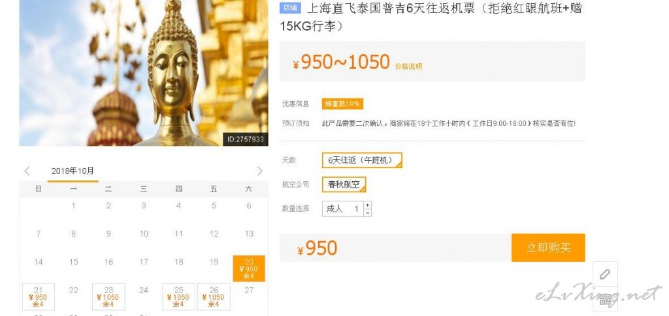Click the 2018年10月 month tab
The image size is (669, 316).
[x=73, y=171]
